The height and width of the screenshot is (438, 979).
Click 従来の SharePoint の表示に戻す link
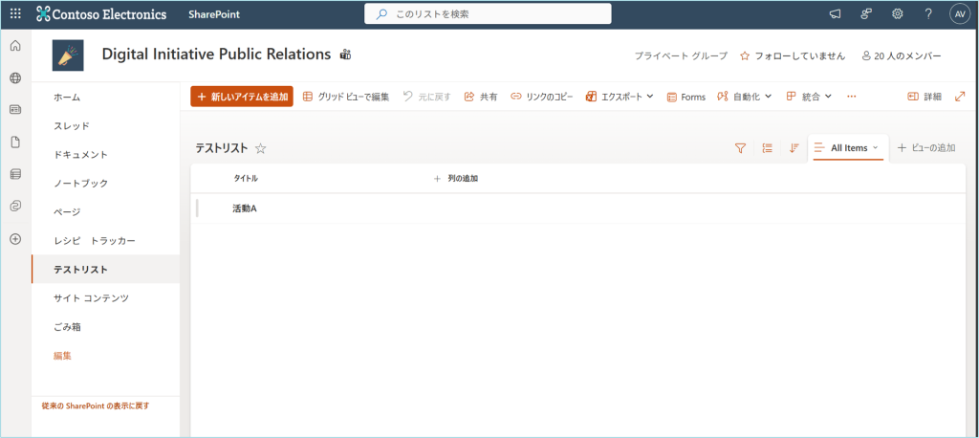[96, 406]
